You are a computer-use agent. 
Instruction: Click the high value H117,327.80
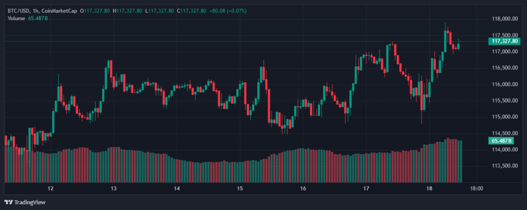click(x=128, y=11)
